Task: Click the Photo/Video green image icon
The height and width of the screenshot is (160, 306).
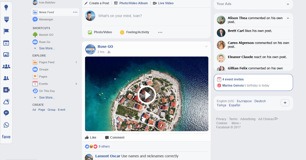Action: [x=90, y=32]
